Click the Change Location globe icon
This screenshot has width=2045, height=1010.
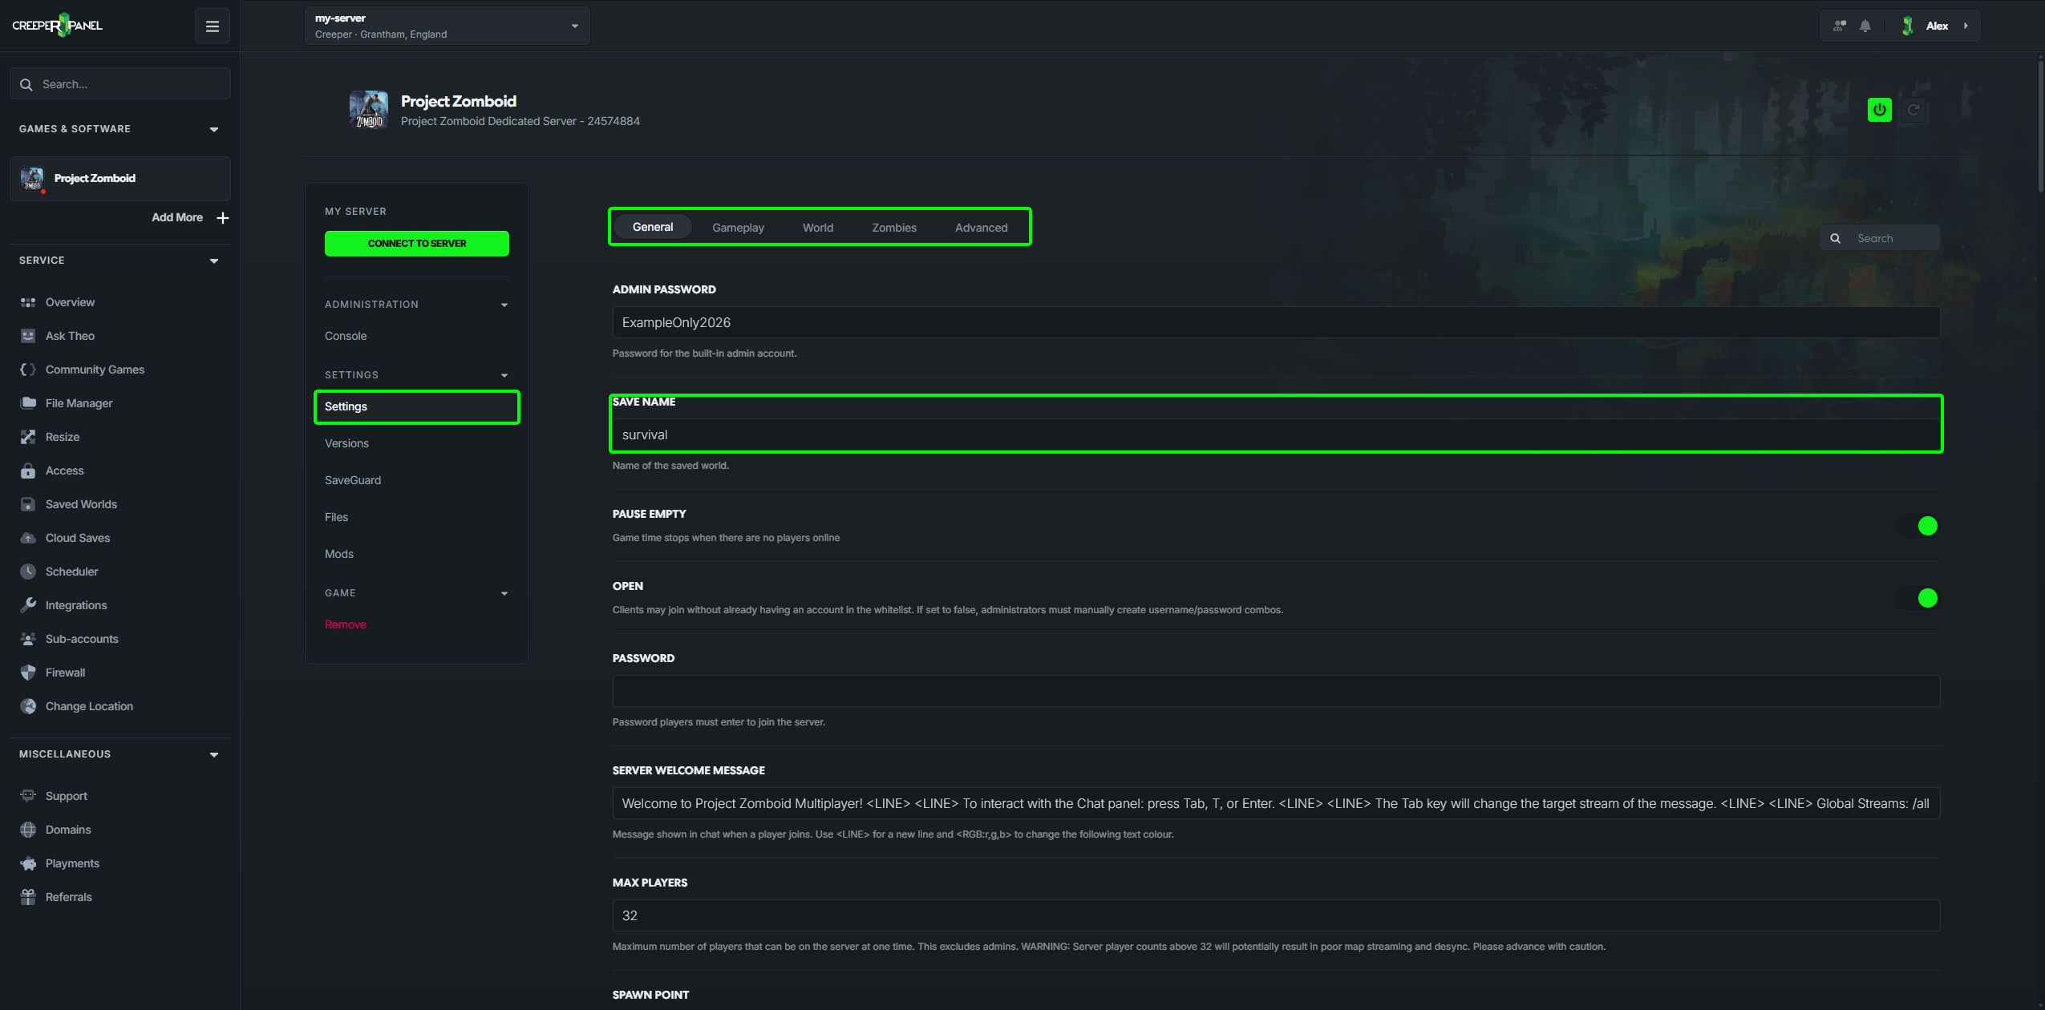pyautogui.click(x=28, y=706)
